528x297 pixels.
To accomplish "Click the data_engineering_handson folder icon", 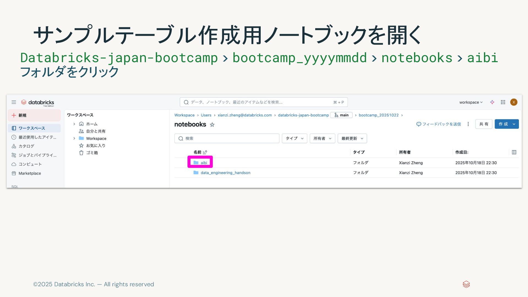I will pos(196,172).
